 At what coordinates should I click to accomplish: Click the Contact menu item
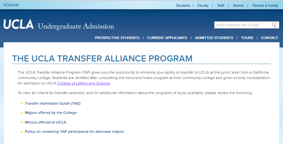269,38
